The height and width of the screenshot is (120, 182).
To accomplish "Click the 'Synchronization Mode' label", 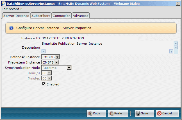I will (x=22, y=68).
